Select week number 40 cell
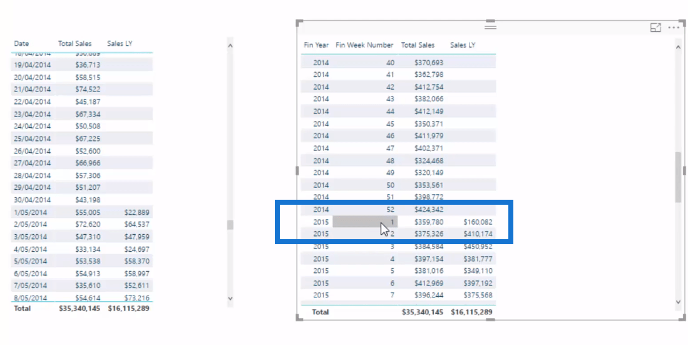Screen dimensions: 688x345 click(x=390, y=63)
